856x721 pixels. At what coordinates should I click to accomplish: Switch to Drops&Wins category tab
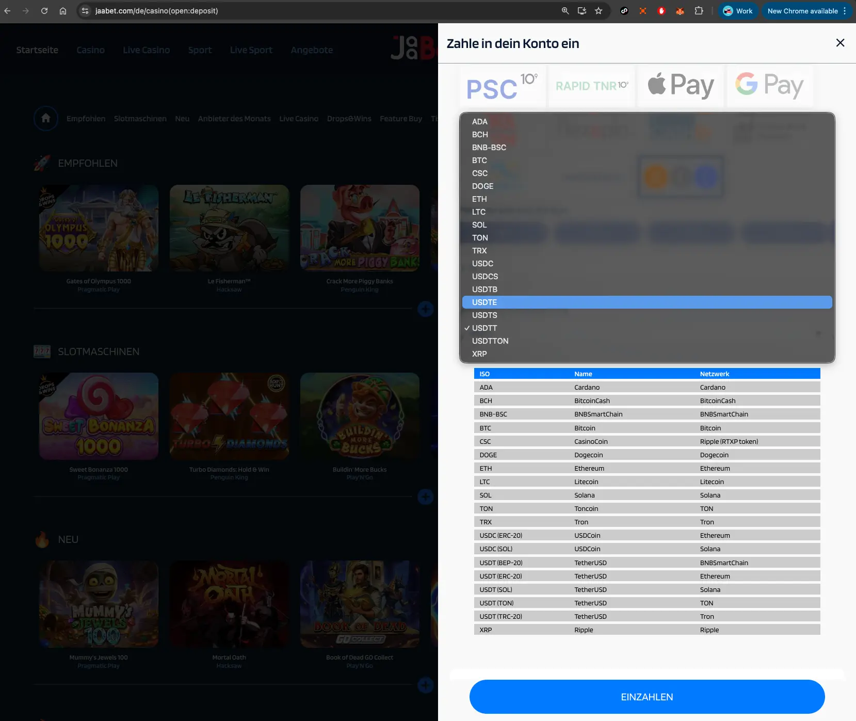click(349, 119)
